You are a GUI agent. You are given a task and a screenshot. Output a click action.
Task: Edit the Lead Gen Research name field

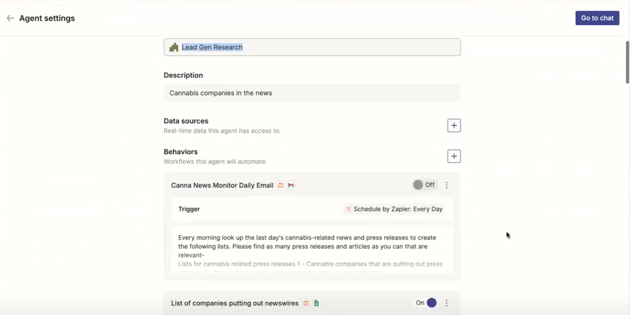[312, 47]
